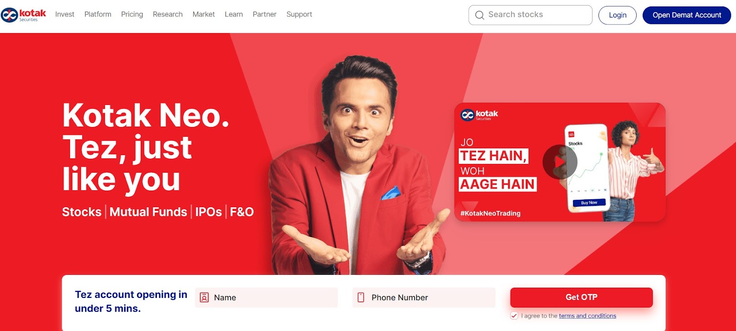Click the Kotak Securities logo
The image size is (736, 331).
pyautogui.click(x=23, y=15)
